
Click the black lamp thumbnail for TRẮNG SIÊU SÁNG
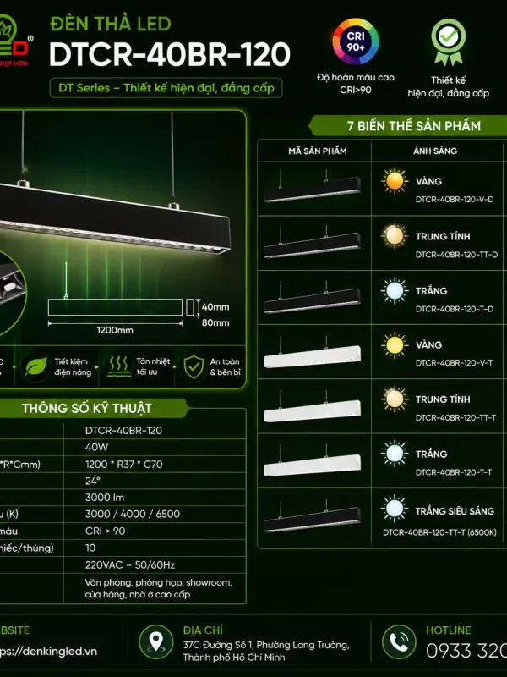[x=312, y=515]
